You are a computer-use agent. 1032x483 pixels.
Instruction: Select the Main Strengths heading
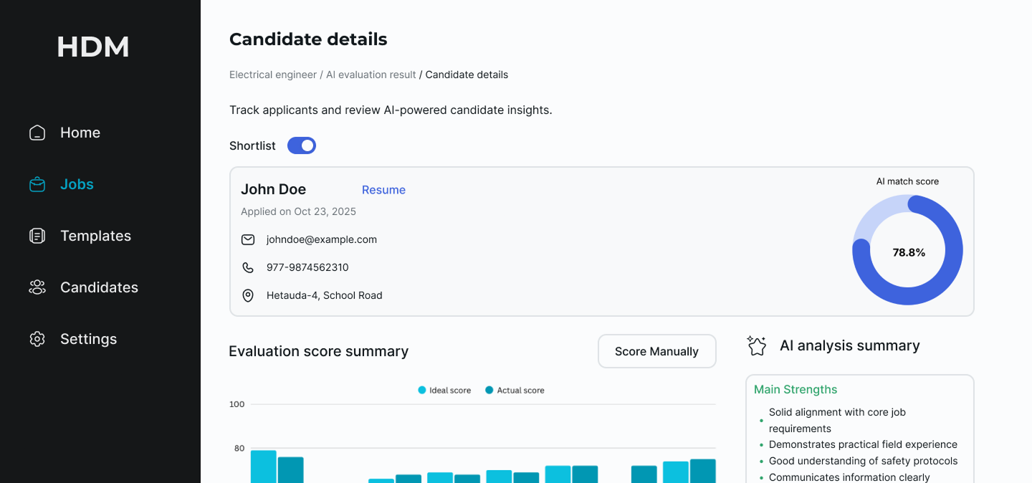point(795,389)
